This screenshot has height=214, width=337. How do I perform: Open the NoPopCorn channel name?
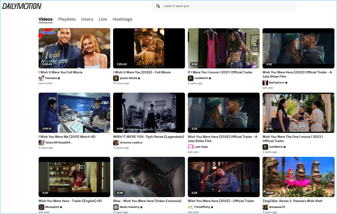(x=277, y=83)
